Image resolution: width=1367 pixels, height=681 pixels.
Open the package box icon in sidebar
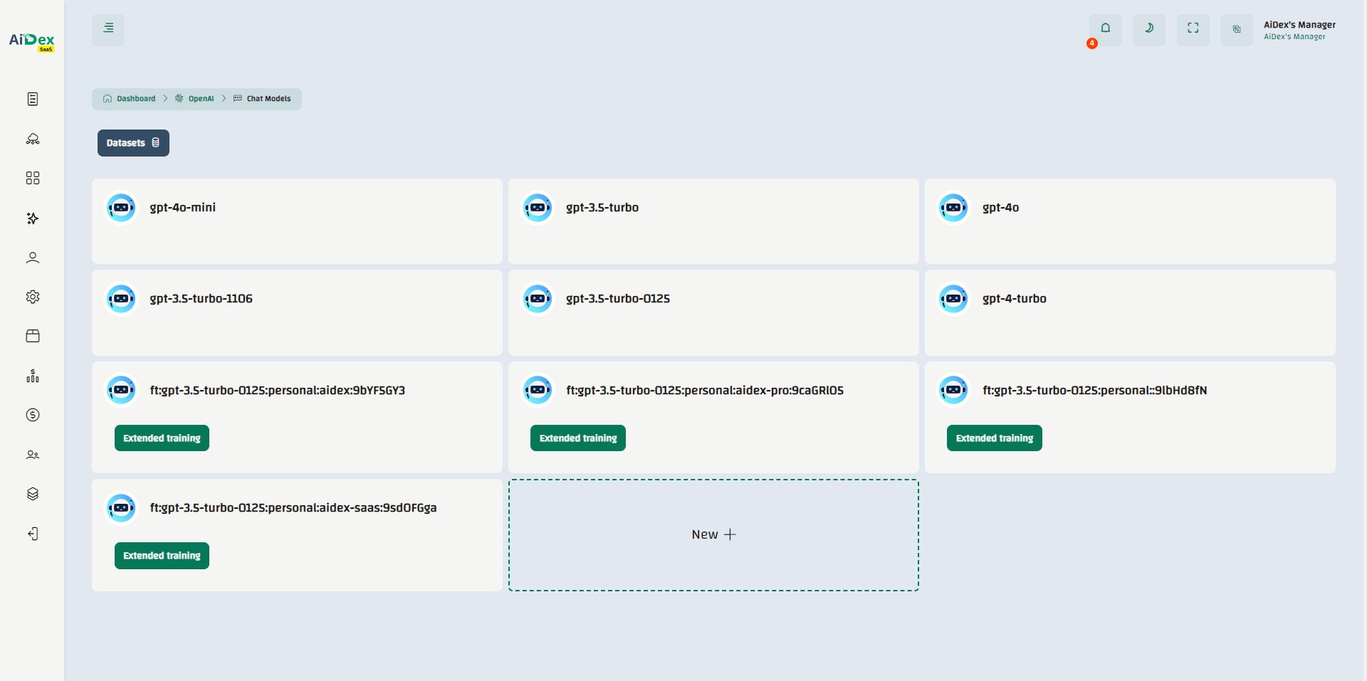click(33, 336)
